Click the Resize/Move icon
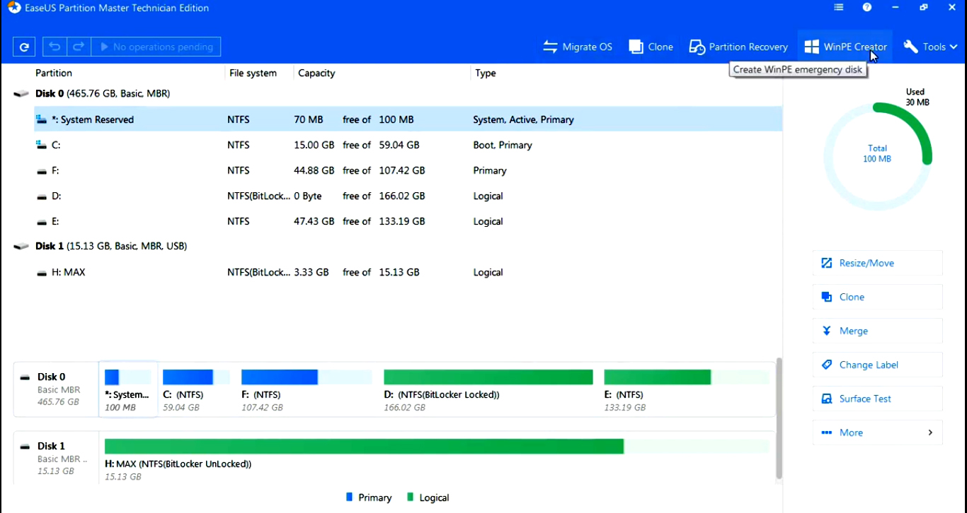967x513 pixels. (826, 263)
